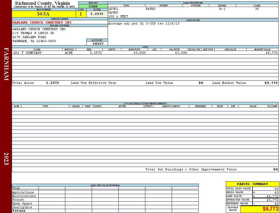Click the market value $9,772 in land row
The image size is (280, 213).
[272, 53]
